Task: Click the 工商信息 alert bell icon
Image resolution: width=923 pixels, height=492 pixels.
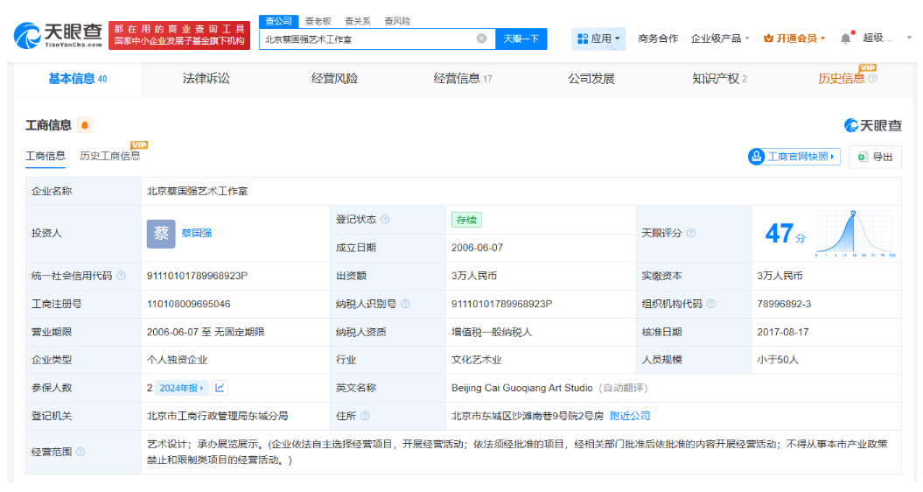Action: coord(85,125)
